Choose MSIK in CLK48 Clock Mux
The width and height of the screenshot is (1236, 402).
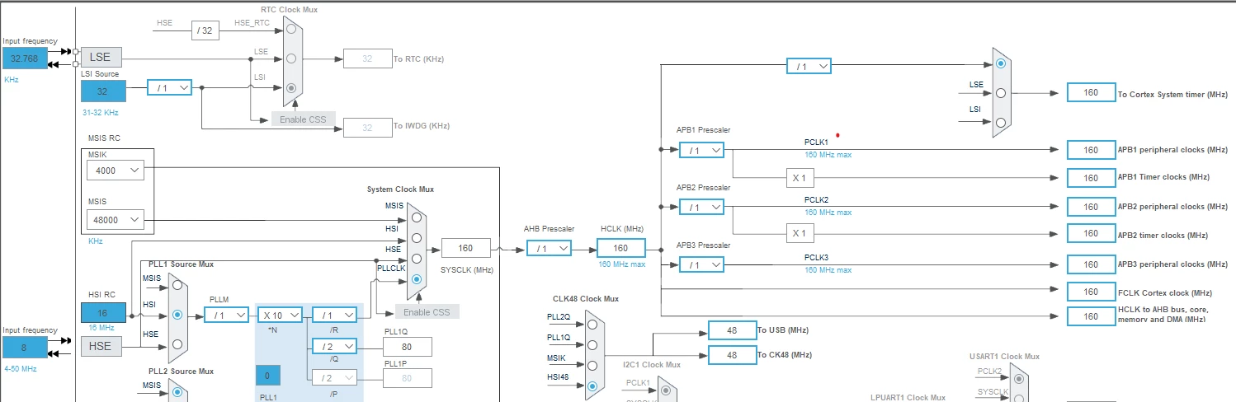(592, 366)
